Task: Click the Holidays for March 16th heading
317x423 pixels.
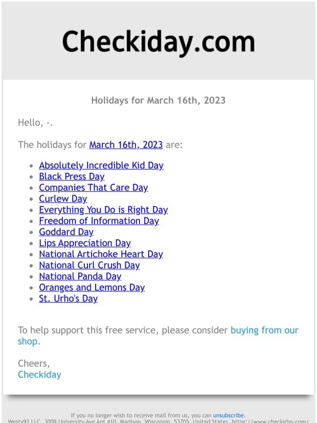Action: (158, 101)
